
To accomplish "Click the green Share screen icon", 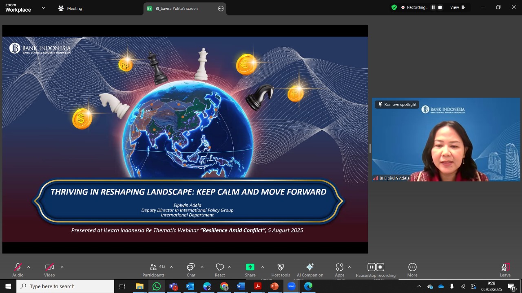I will 250,267.
